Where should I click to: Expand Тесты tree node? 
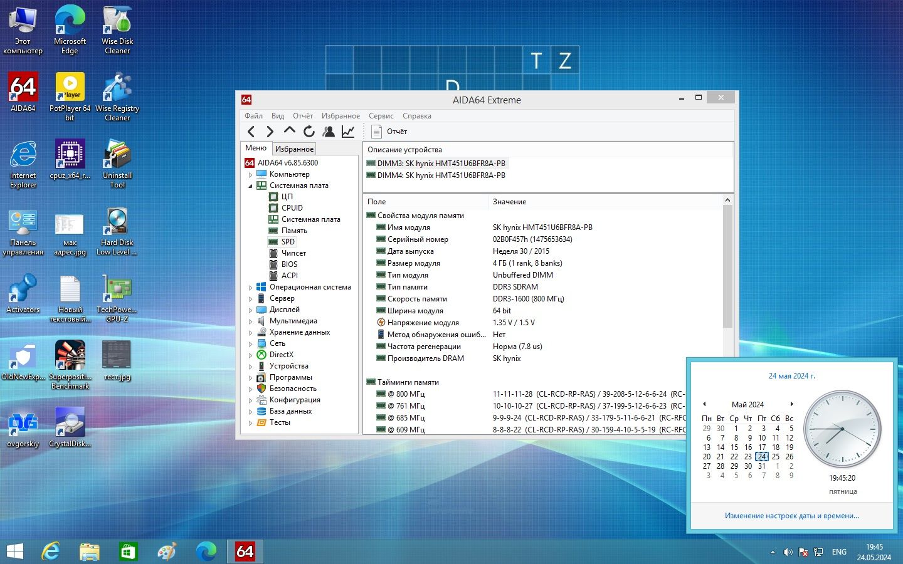tap(250, 423)
